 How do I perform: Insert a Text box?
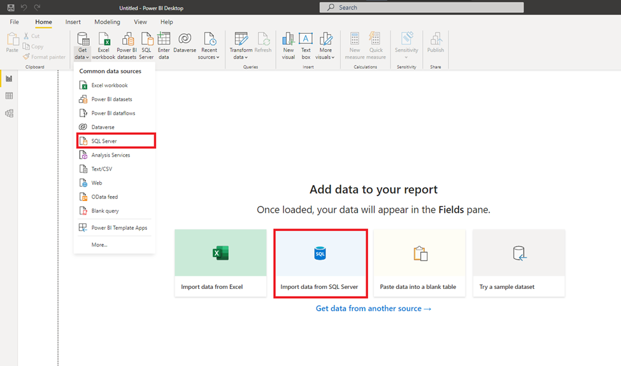(x=306, y=46)
